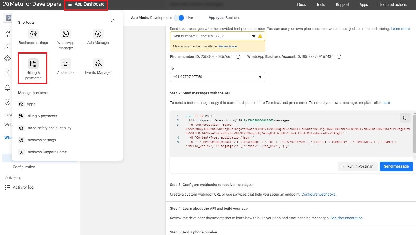The width and height of the screenshot is (416, 235).
Task: Click the bell alerts icon in sidebar
Action: [x=7, y=87]
